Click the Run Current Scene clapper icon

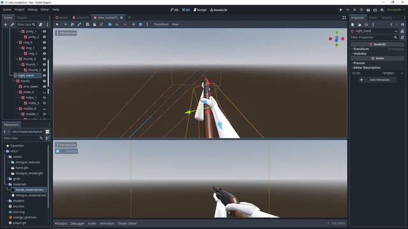[368, 10]
